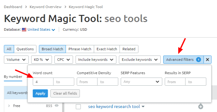The height and width of the screenshot is (112, 217).
Task: Select the Broad Match tab
Action: coord(52,49)
